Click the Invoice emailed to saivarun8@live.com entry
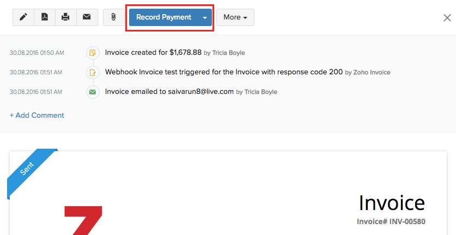Viewport: 456px width, 235px height. [x=169, y=92]
